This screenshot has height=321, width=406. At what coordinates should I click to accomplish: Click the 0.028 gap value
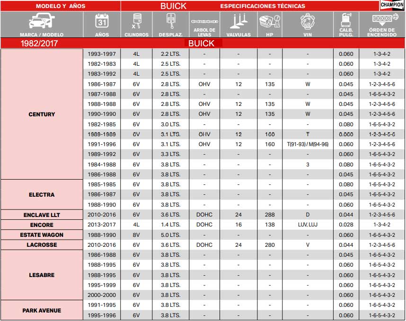tap(346, 225)
